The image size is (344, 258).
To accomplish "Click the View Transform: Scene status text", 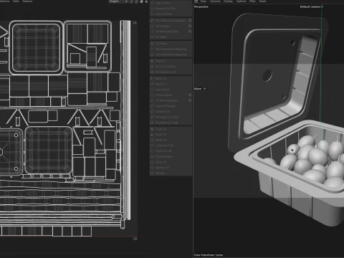I will 209,255.
